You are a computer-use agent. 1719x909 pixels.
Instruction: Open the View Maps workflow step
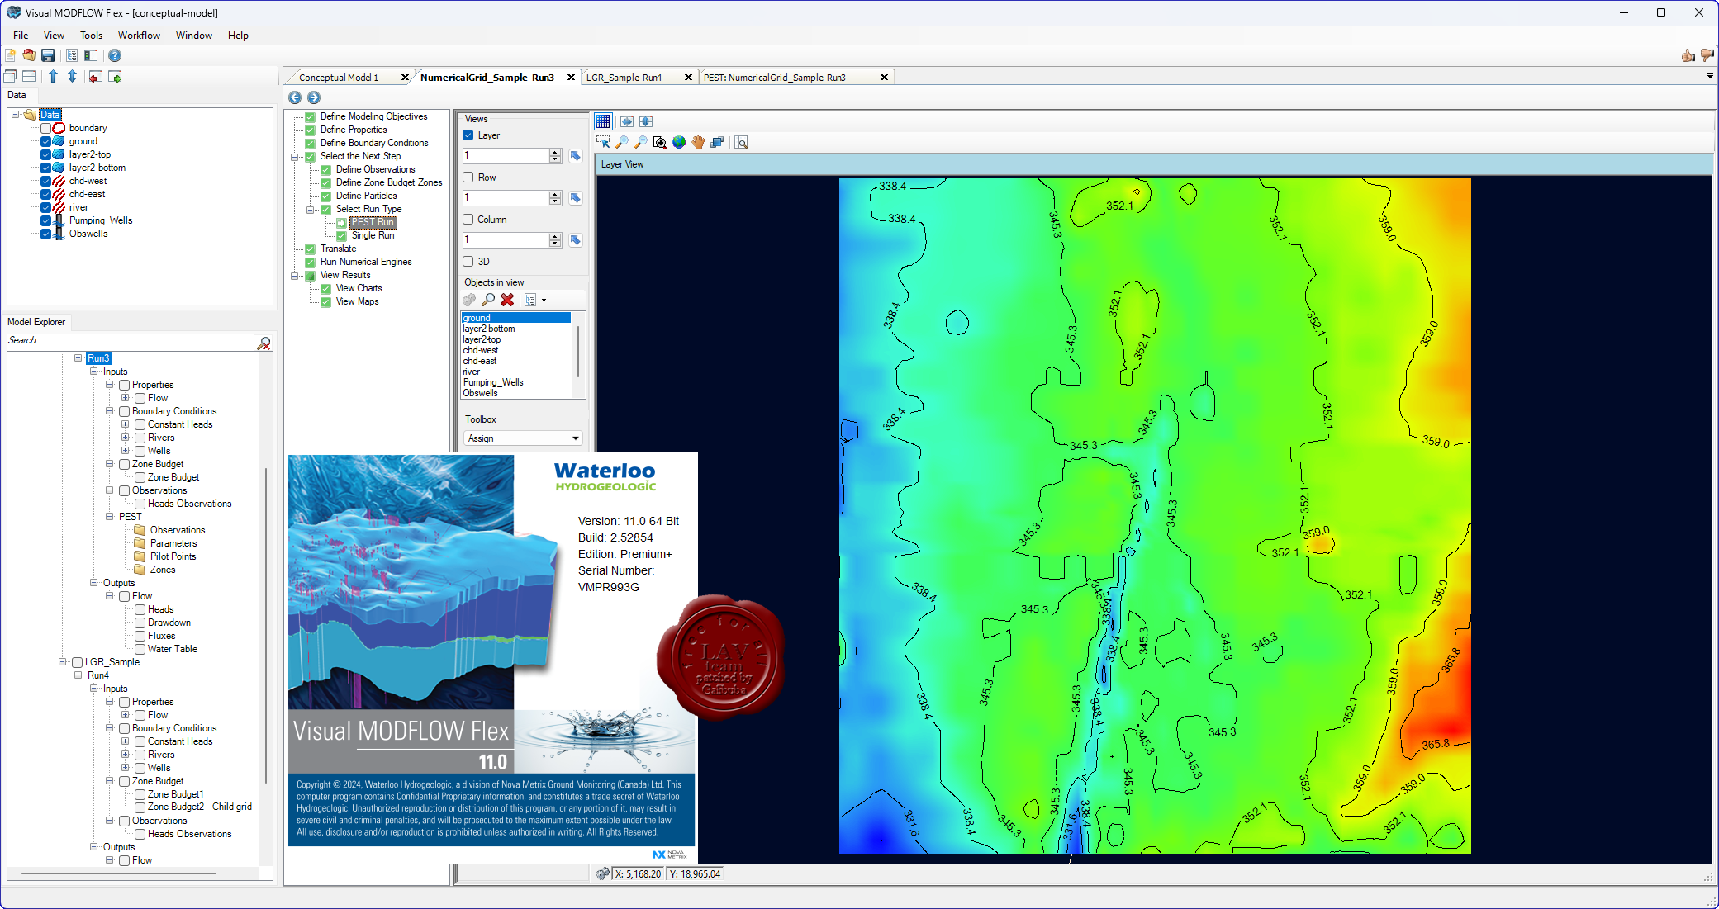click(x=357, y=301)
